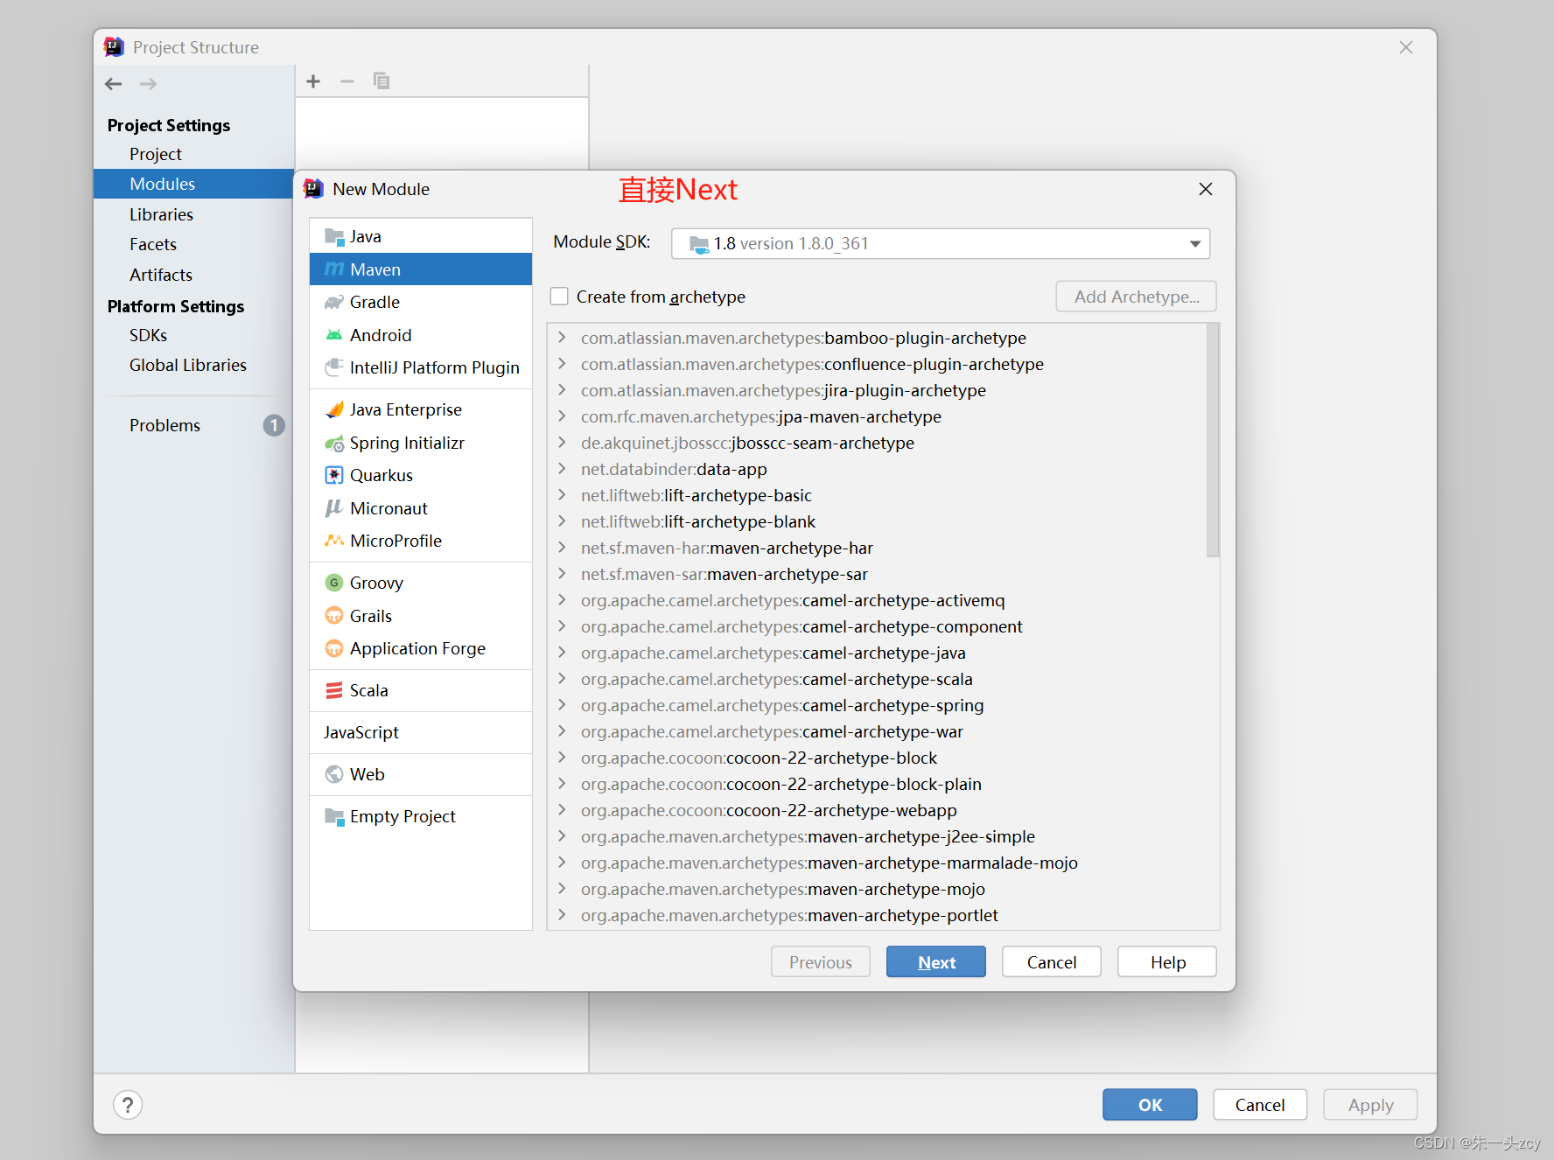Select maven-archetype-portlet row

coord(877,915)
